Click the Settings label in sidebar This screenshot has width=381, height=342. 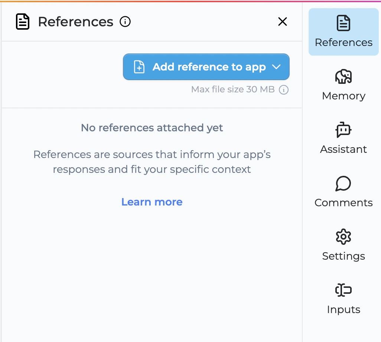coord(343,256)
